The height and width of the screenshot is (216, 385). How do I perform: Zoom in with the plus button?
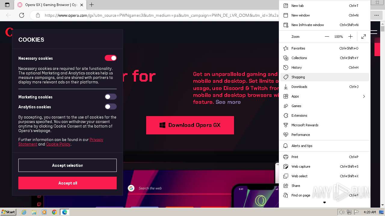pos(350,37)
